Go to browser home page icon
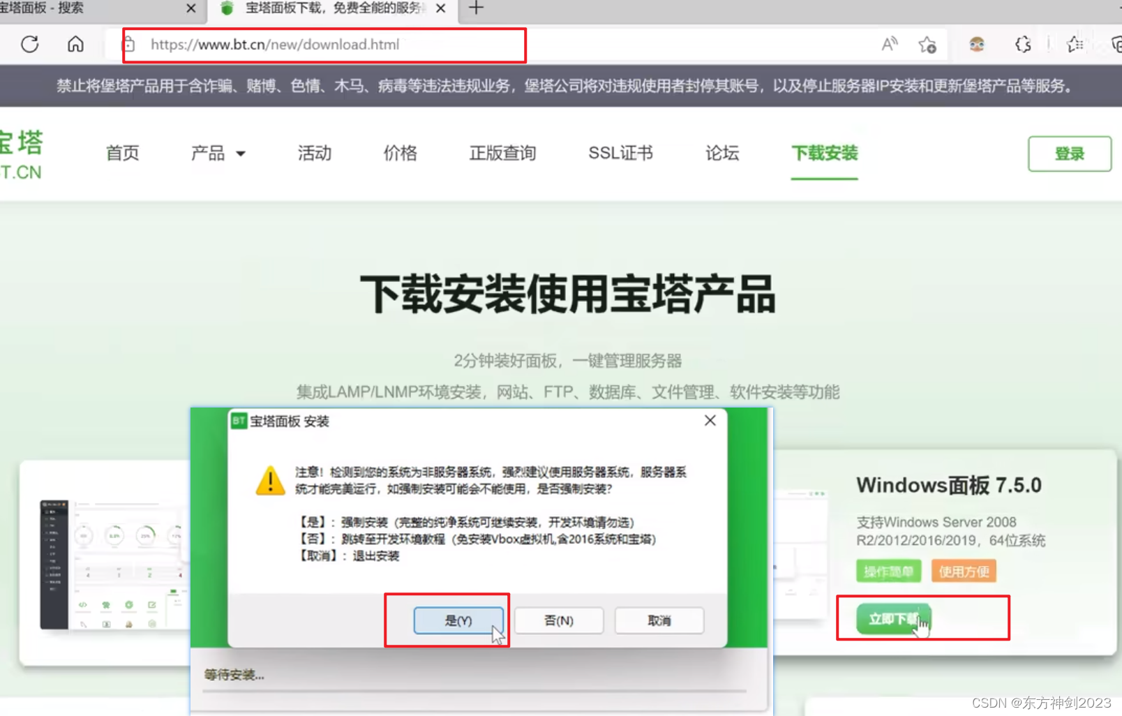This screenshot has height=716, width=1122. (x=75, y=45)
